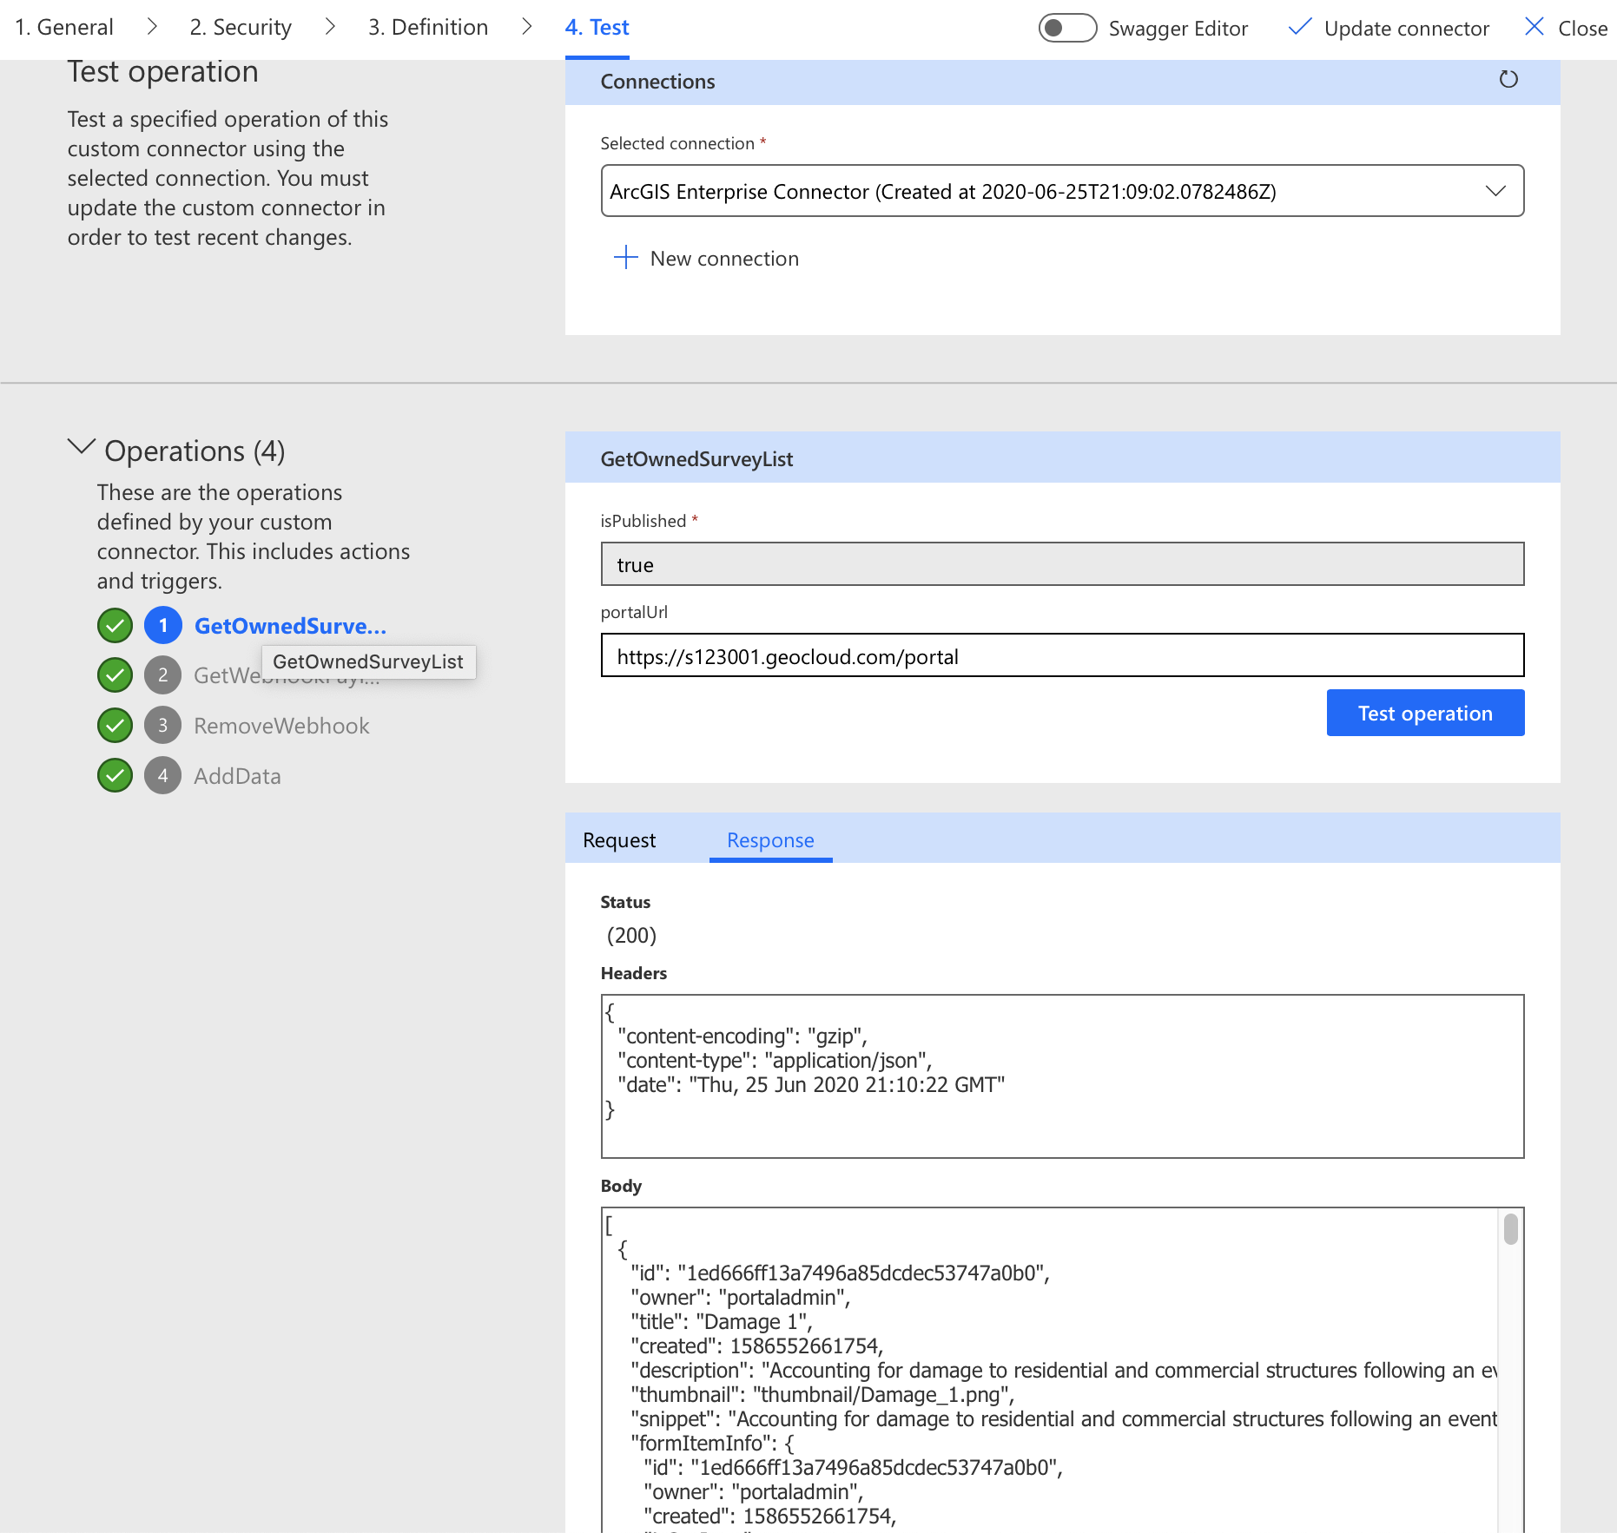Image resolution: width=1617 pixels, height=1533 pixels.
Task: Select the GetOwnedSurve... operation
Action: pos(290,625)
